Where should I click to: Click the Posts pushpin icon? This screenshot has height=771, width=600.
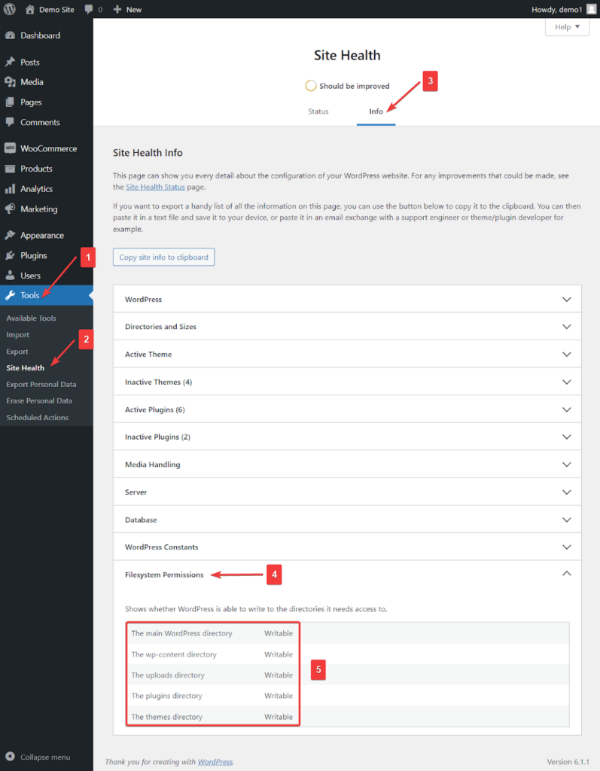click(x=10, y=62)
